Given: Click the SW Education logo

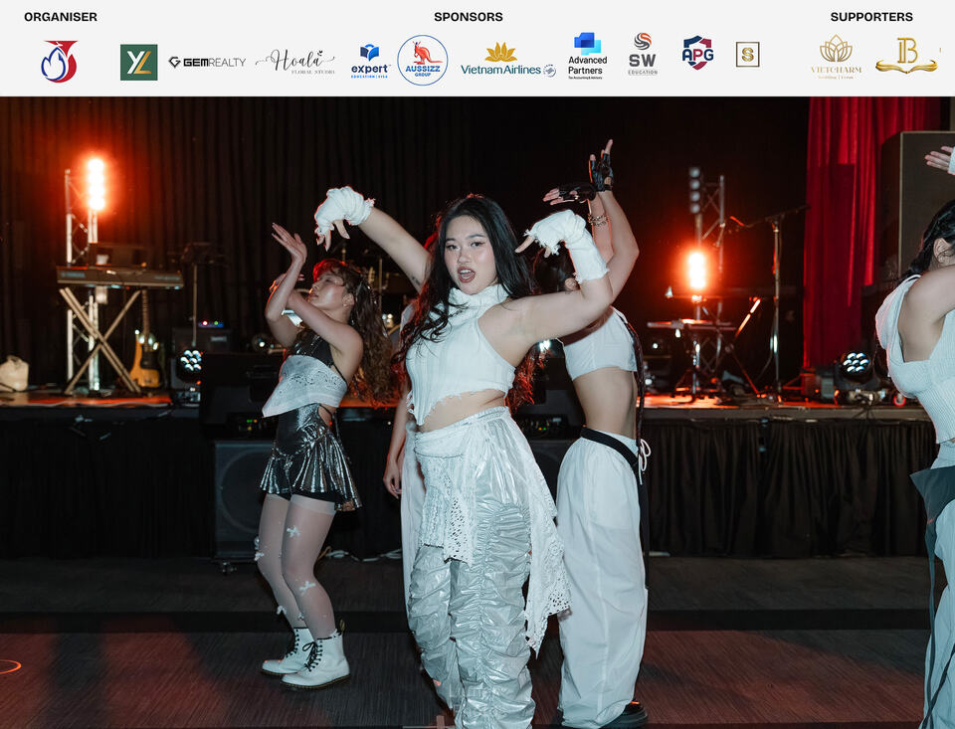Looking at the screenshot, I should coord(643,54).
